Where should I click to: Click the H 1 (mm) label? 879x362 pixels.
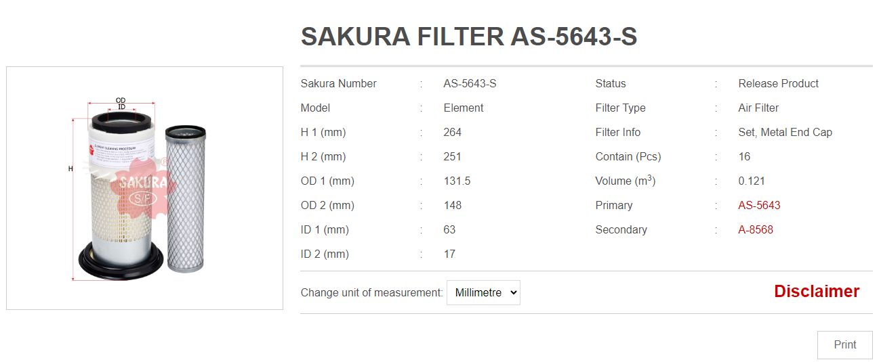(x=323, y=132)
